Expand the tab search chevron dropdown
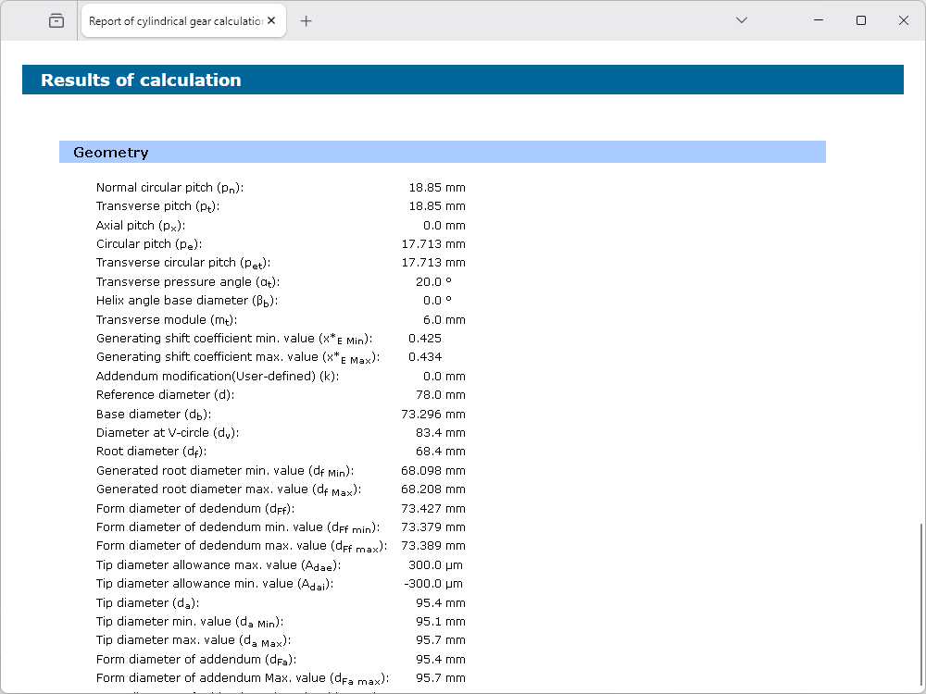This screenshot has width=926, height=694. (x=741, y=20)
